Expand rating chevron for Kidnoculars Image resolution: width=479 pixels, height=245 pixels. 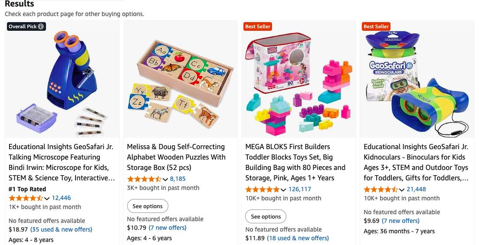click(402, 190)
